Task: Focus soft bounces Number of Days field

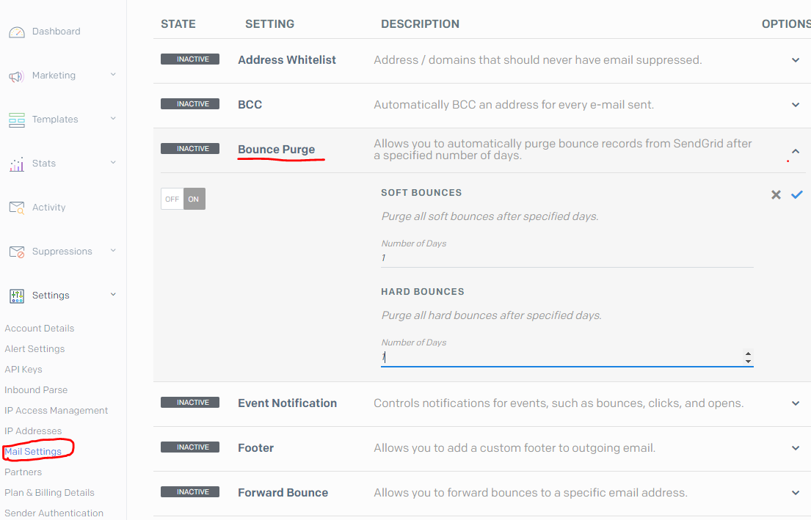Action: click(567, 258)
